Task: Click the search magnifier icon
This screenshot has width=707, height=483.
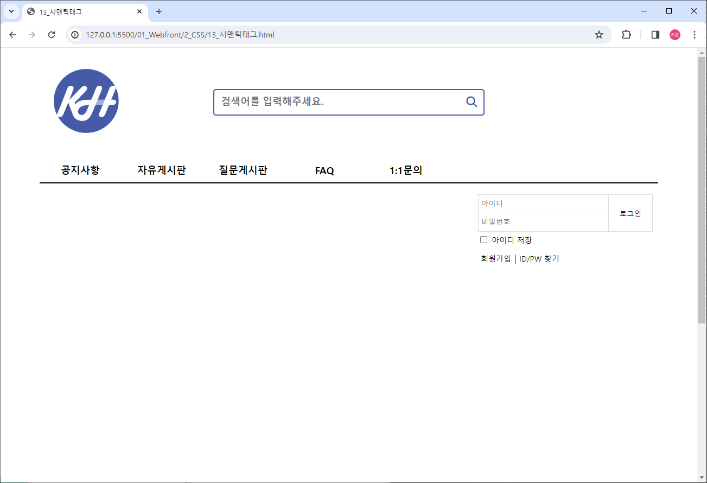Action: [x=470, y=101]
